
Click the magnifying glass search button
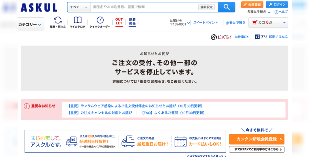[x=226, y=7]
